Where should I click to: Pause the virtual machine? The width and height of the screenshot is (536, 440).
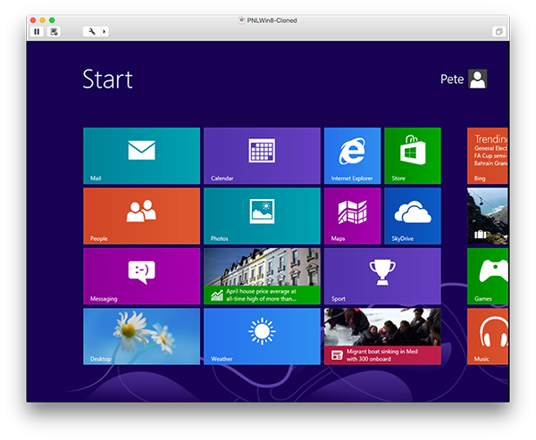point(37,31)
